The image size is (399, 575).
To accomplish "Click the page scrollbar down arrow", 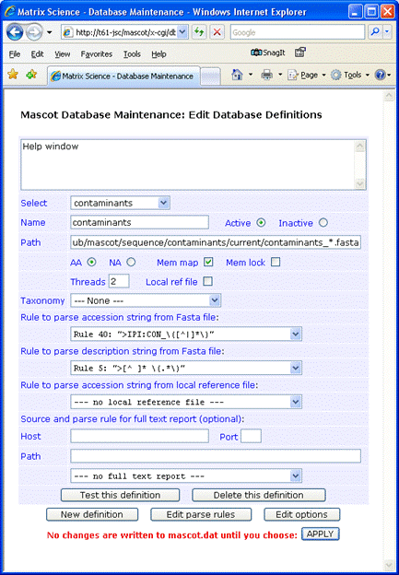I will coord(388,564).
